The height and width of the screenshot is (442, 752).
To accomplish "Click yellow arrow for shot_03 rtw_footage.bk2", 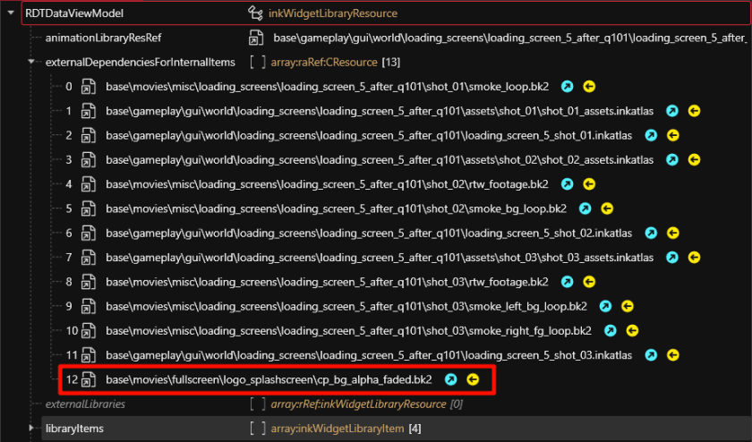I will [x=589, y=282].
